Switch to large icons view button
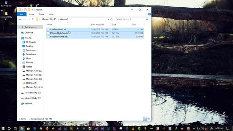Image resolution: width=233 pixels, height=131 pixels. [x=149, y=119]
